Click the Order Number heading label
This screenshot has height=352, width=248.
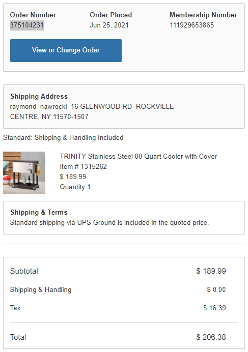coord(33,15)
